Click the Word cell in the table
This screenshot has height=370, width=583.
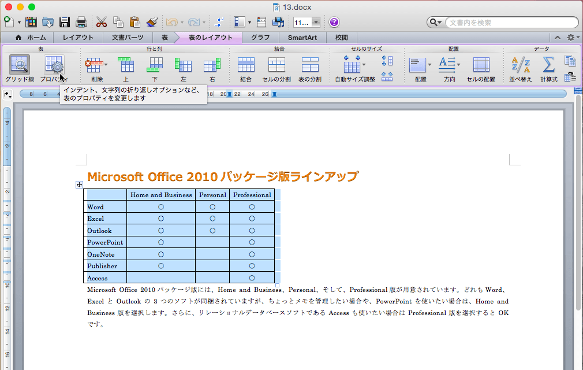click(x=105, y=207)
